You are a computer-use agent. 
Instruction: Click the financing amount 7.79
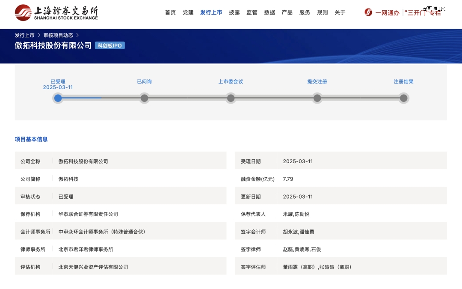[288, 179]
